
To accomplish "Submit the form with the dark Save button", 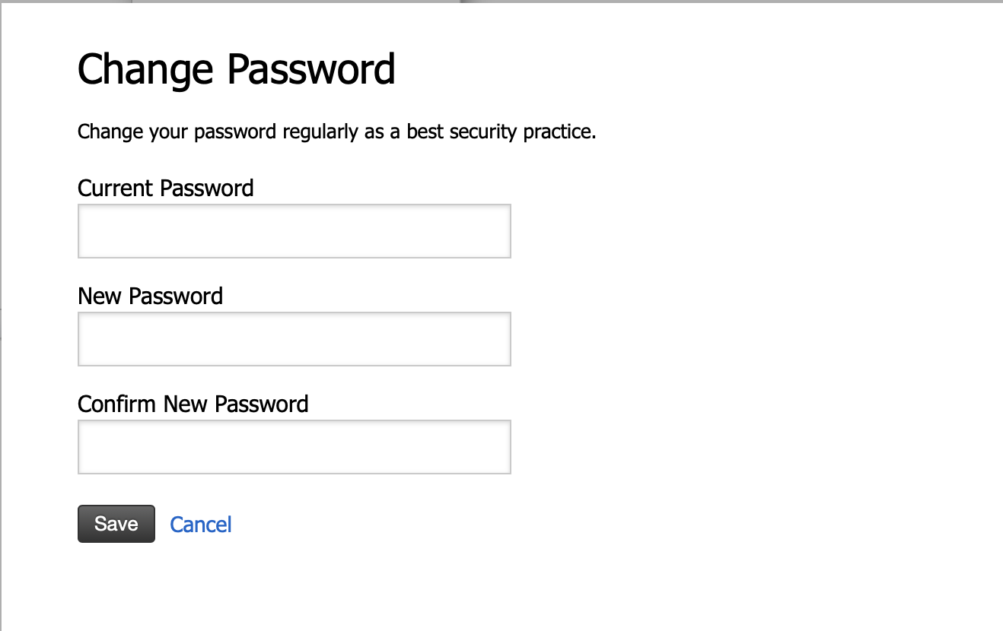I will 116,524.
